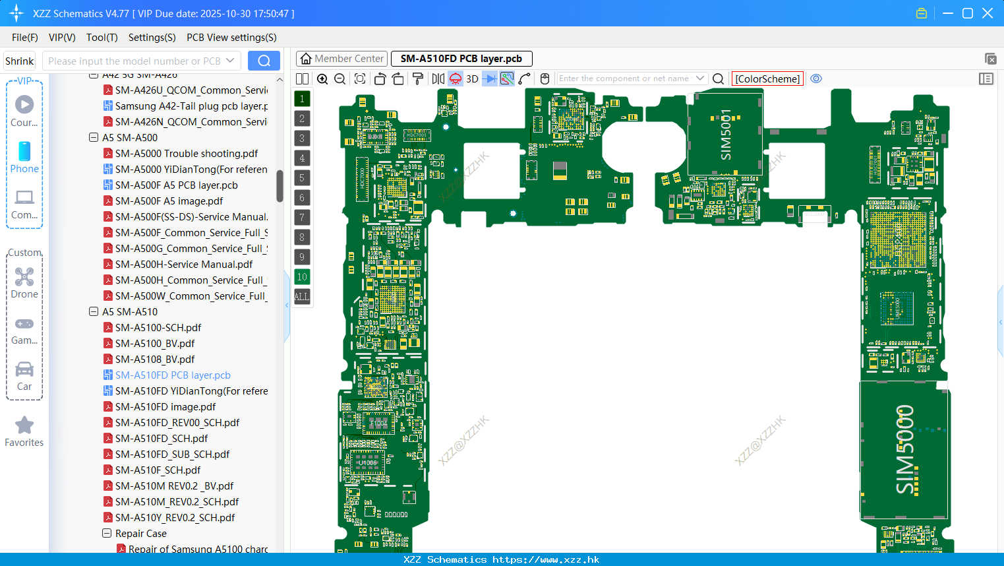This screenshot has width=1004, height=566.
Task: Open the Tool(T) menu
Action: point(102,37)
